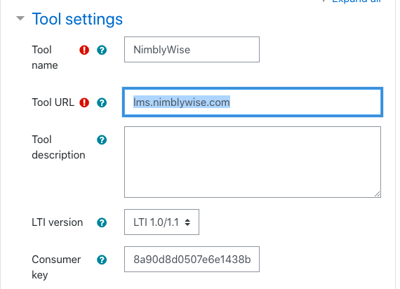This screenshot has height=289, width=400.
Task: Click the Expand all link
Action: (x=356, y=1)
